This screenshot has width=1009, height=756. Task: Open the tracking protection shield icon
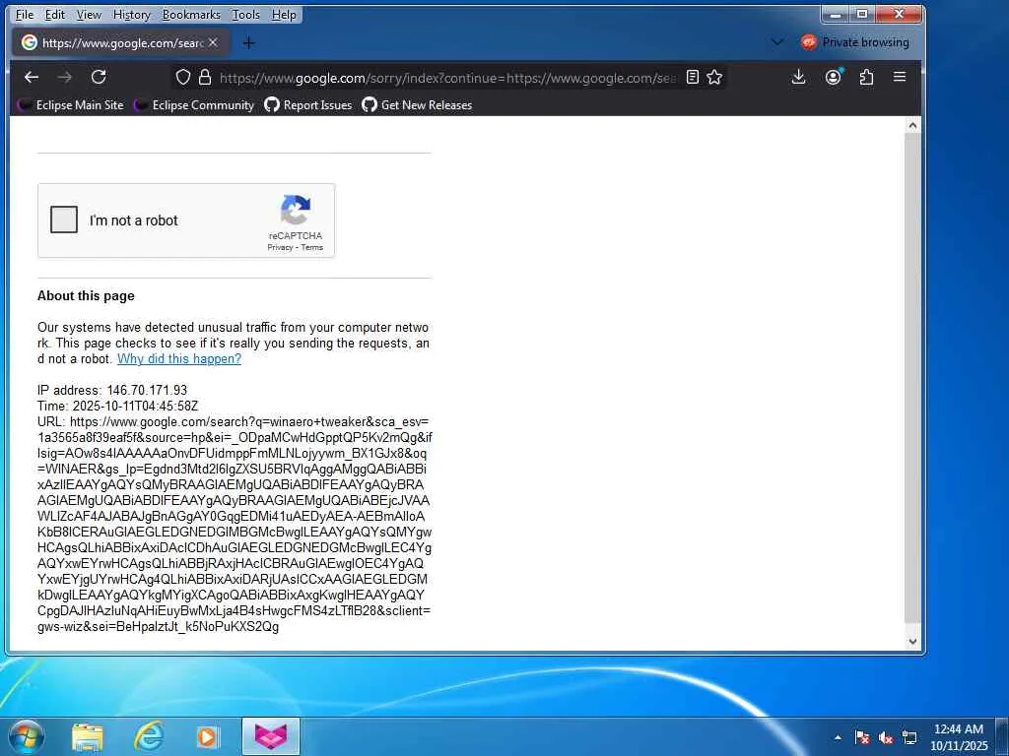click(x=183, y=78)
